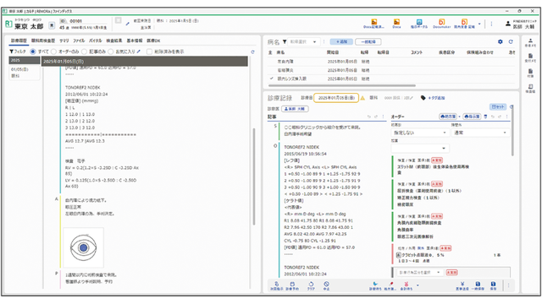Image resolution: width=542 pixels, height=304 pixels.
Task: Click the print icon in オーダー header
Action: point(485,117)
